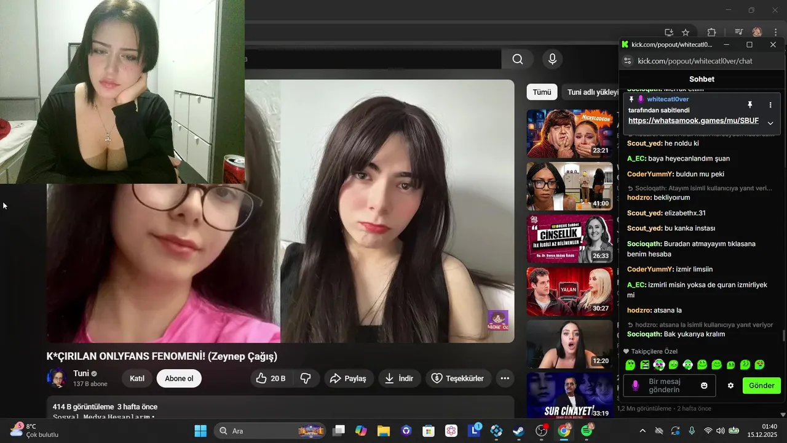Click chat message field 'Bir mesaj gönderin'
The width and height of the screenshot is (787, 443).
670,386
